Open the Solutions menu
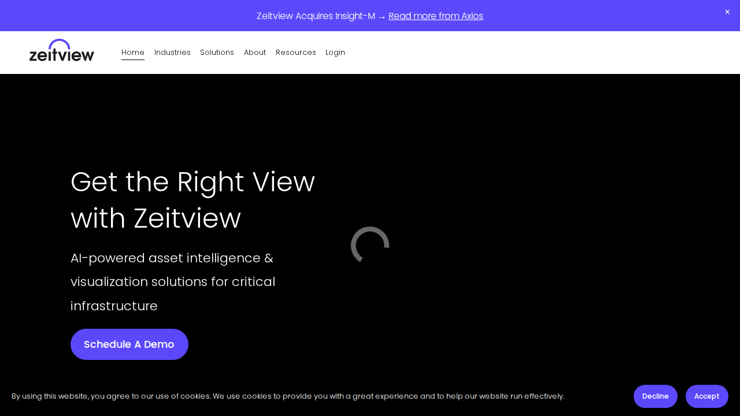This screenshot has height=416, width=740. [217, 53]
